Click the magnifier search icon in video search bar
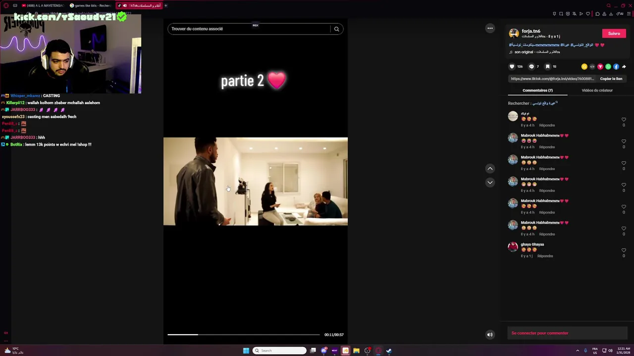 [x=336, y=29]
